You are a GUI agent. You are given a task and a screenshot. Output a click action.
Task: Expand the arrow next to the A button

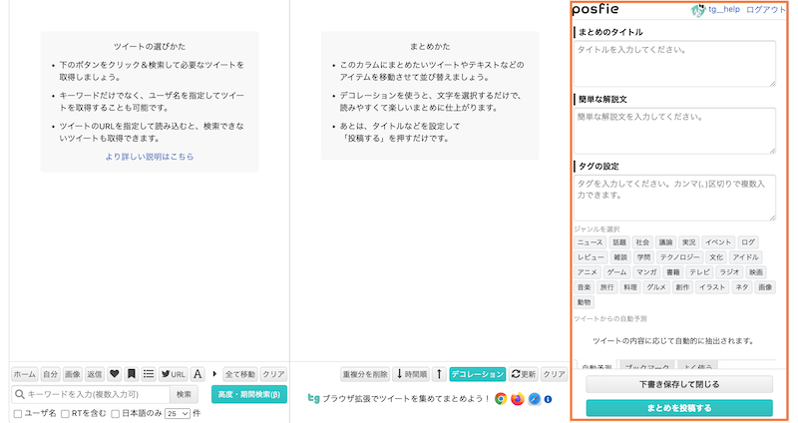[x=213, y=374]
